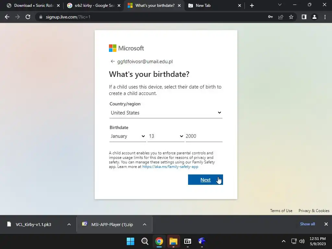Open Chrome three-dot menu
The image size is (332, 249).
click(325, 17)
